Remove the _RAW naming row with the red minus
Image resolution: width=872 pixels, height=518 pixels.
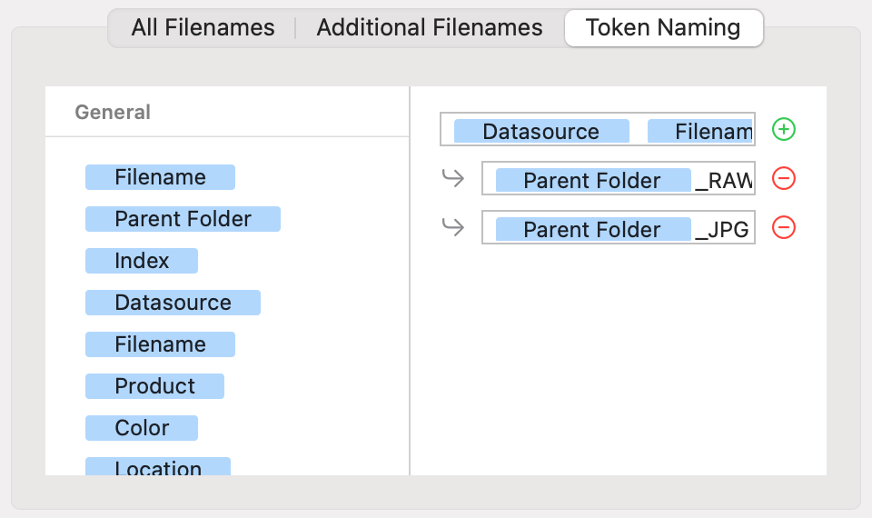point(783,179)
